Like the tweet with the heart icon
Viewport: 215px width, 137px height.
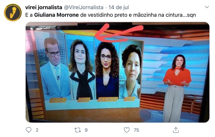127,130
